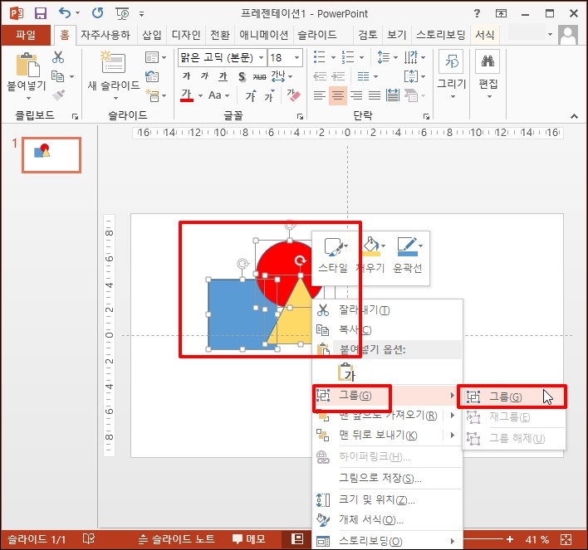Cut selection with scissors icon in ribbon
The height and width of the screenshot is (550, 588).
pos(58,57)
